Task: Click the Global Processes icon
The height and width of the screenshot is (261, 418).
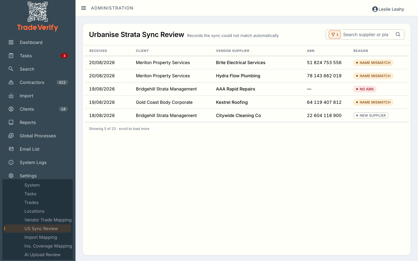Action: pos(11,136)
